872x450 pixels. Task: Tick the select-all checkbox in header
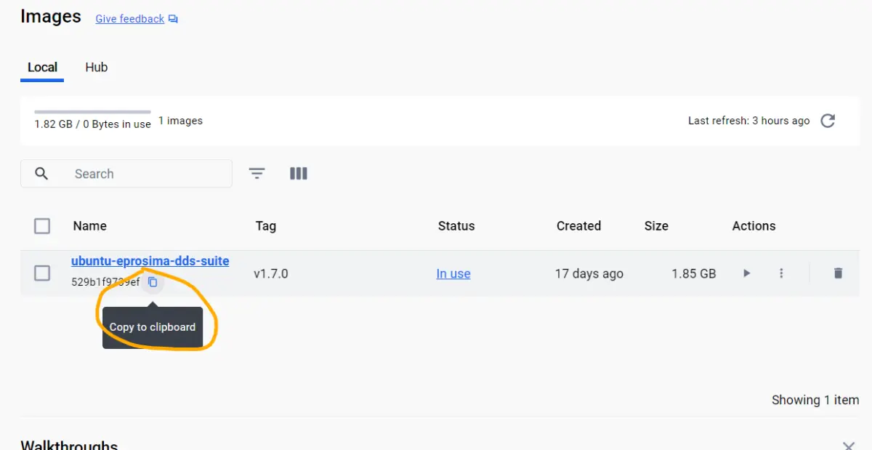[42, 226]
